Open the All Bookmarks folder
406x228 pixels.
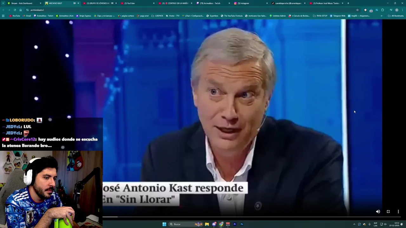[396, 16]
